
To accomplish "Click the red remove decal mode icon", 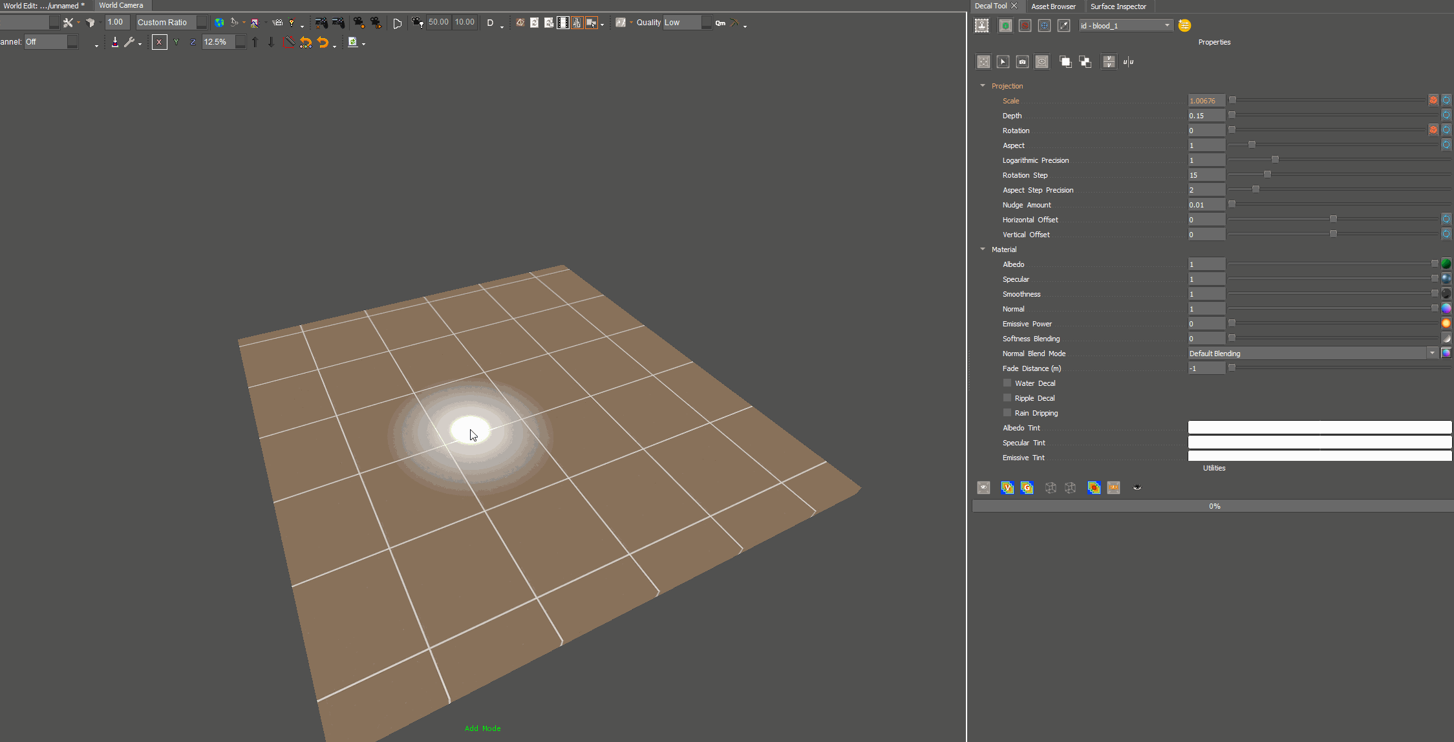I will click(1025, 25).
